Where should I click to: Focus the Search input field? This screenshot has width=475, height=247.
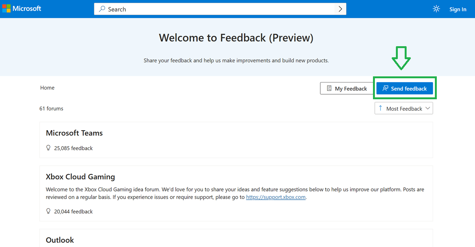point(220,9)
